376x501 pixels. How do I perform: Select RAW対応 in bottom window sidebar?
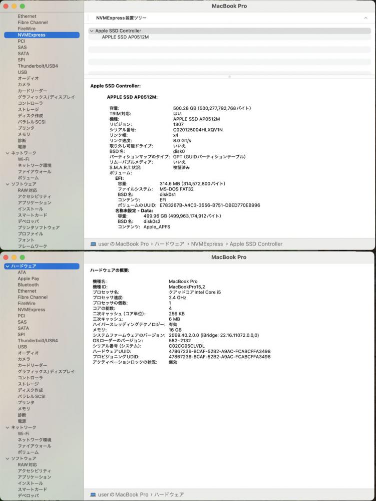(x=27, y=464)
